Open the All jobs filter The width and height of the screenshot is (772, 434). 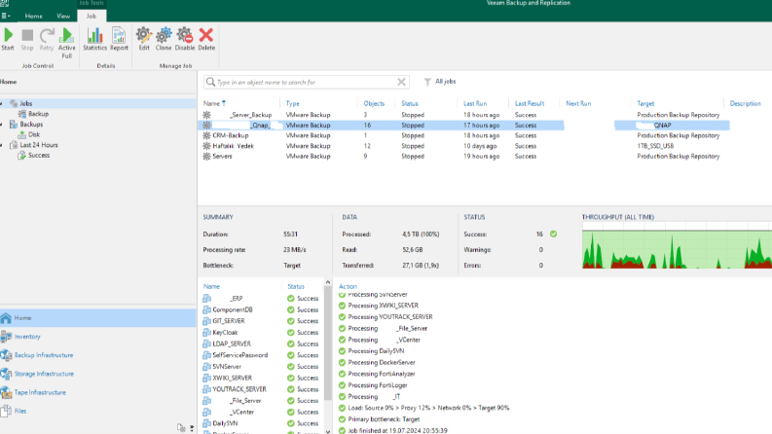click(440, 81)
